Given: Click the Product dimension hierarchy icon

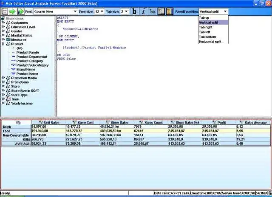Looking at the screenshot, I should point(8,44).
